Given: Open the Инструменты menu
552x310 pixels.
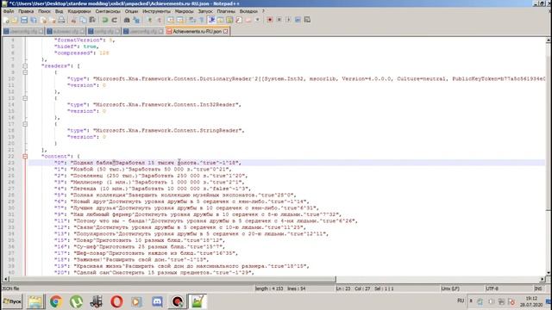Looking at the screenshot, I should tap(156, 11).
